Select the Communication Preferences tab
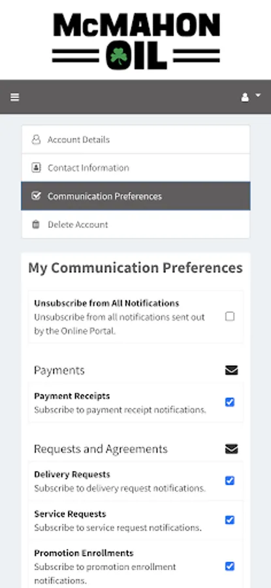Image resolution: width=271 pixels, height=588 pixels. [x=136, y=196]
